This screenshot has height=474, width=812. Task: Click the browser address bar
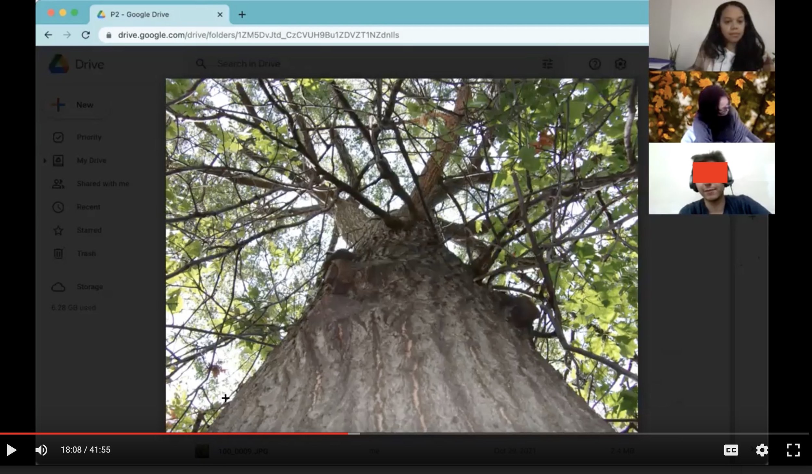click(x=374, y=35)
